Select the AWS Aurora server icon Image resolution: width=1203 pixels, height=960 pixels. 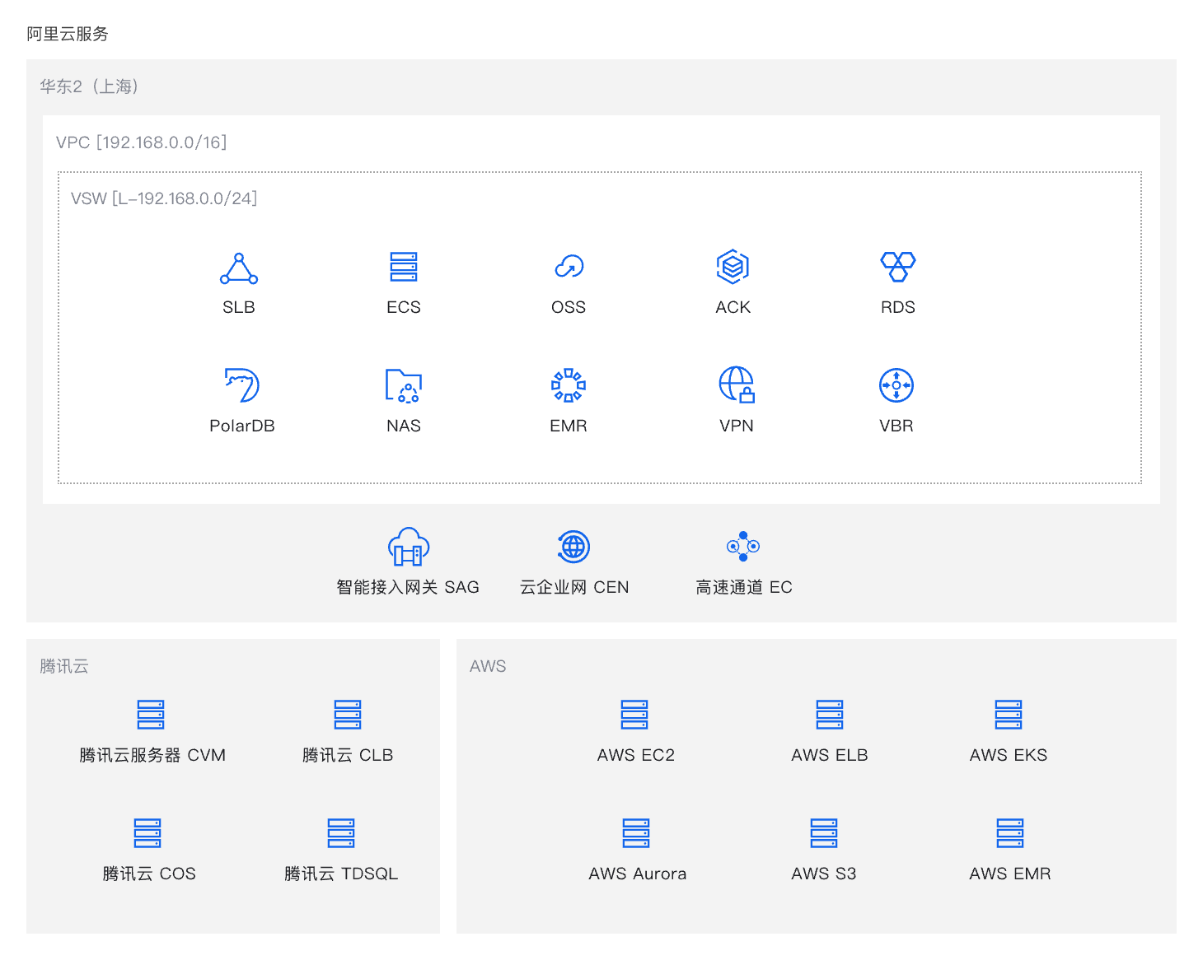[636, 833]
